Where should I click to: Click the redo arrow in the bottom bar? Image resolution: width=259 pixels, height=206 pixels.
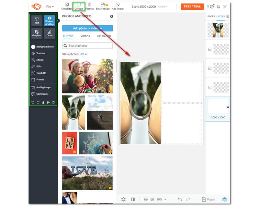(188, 200)
